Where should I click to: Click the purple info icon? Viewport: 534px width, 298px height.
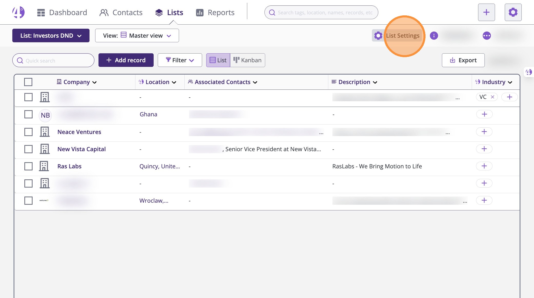pyautogui.click(x=434, y=36)
